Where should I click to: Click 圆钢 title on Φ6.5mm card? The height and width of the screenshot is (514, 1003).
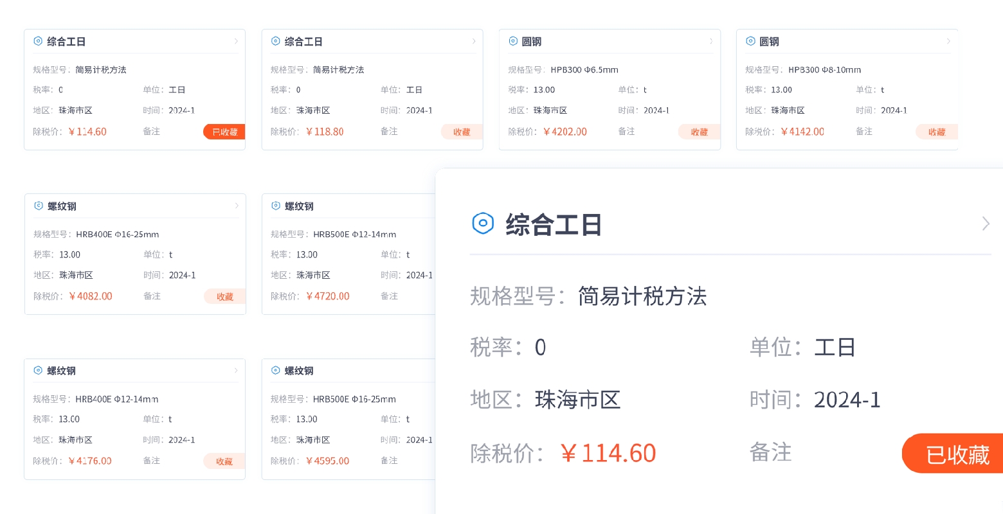tap(532, 42)
